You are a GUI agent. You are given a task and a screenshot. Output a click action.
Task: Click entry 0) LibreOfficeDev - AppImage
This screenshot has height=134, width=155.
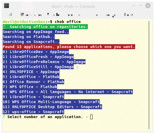tap(36, 52)
